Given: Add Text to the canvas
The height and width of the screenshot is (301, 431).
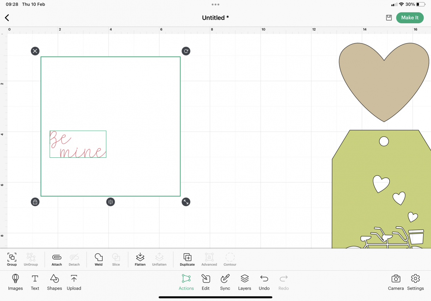Looking at the screenshot, I should click(x=35, y=282).
